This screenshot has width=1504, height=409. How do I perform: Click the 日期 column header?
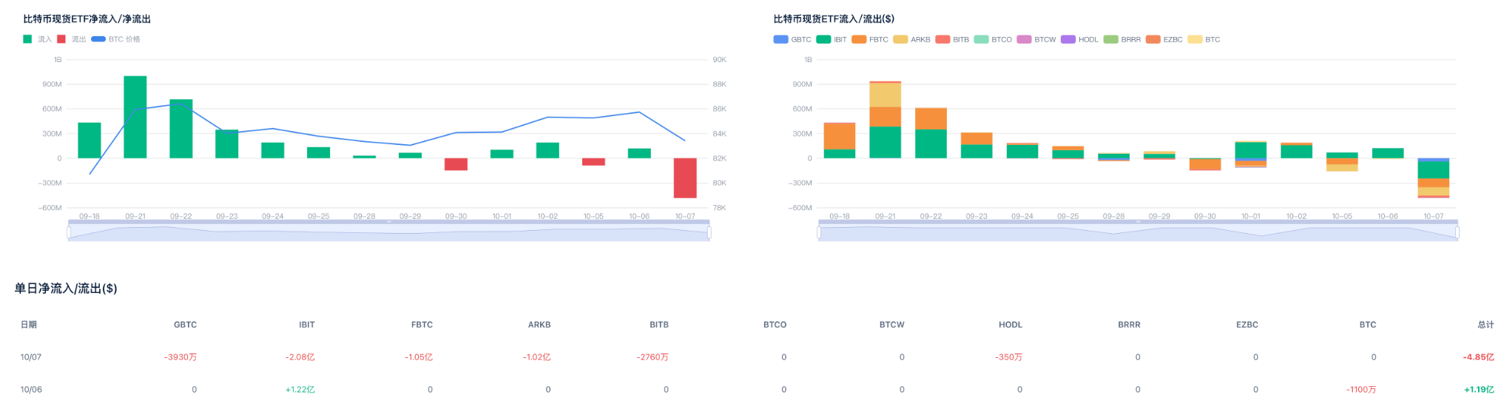(28, 325)
